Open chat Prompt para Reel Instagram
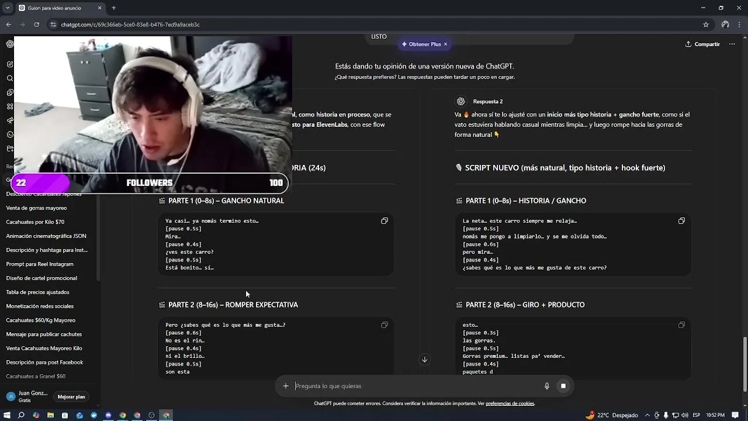 (40, 264)
